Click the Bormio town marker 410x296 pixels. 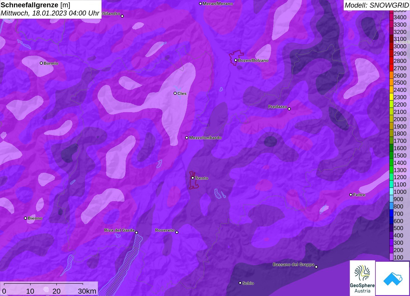coord(41,63)
